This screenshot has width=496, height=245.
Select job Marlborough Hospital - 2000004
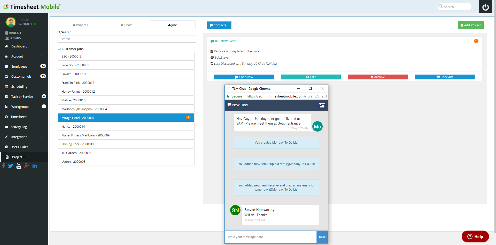coord(126,109)
